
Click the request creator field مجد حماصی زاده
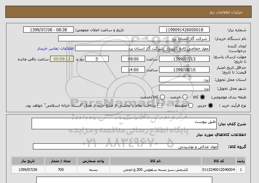[x=142, y=48]
